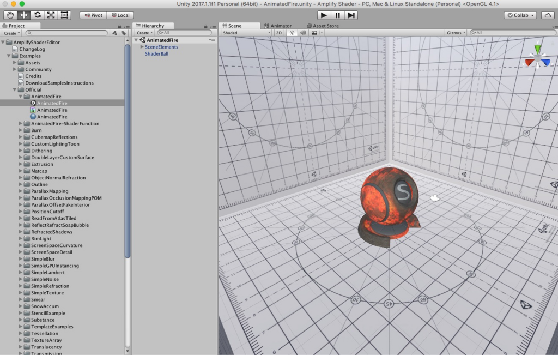558x355 pixels.
Task: Switch to the Asset Store tab
Action: tap(323, 26)
